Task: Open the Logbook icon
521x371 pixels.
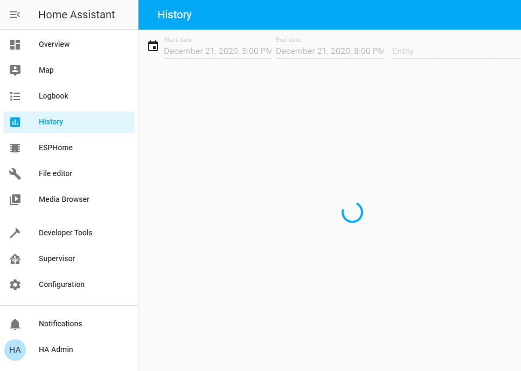Action: (x=15, y=96)
